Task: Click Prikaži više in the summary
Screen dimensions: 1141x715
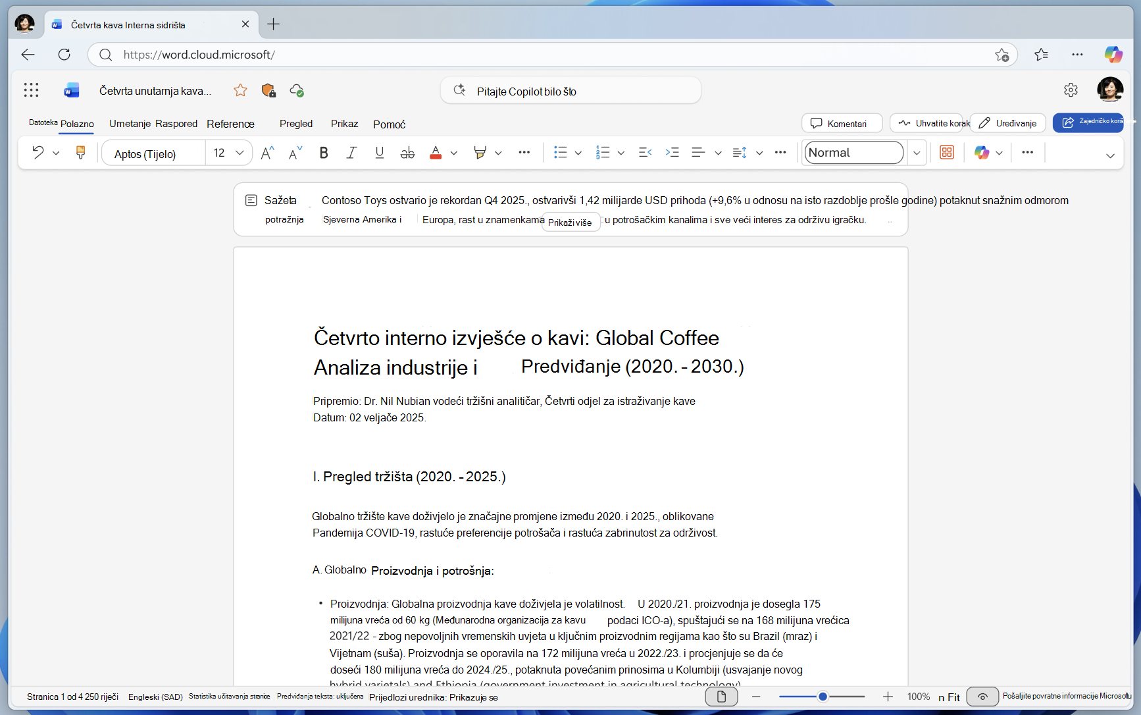Action: click(570, 223)
